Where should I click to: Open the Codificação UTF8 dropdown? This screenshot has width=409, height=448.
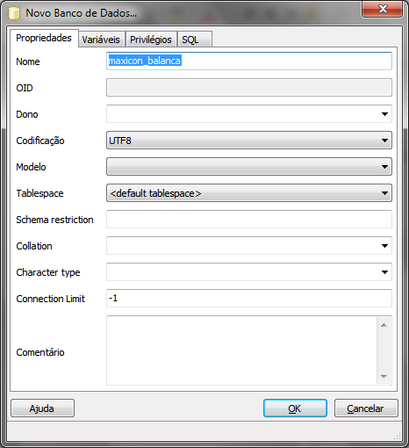click(249, 141)
